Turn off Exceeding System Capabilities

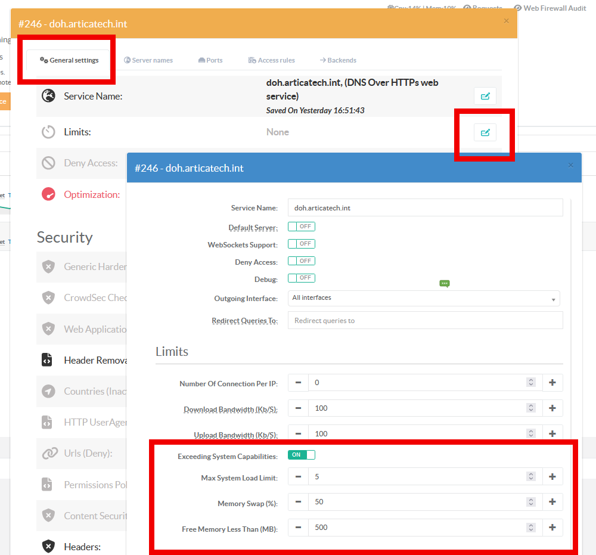pyautogui.click(x=301, y=455)
